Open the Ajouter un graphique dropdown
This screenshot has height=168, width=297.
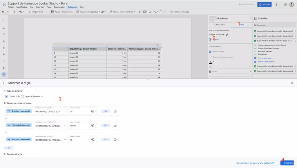click(x=88, y=12)
